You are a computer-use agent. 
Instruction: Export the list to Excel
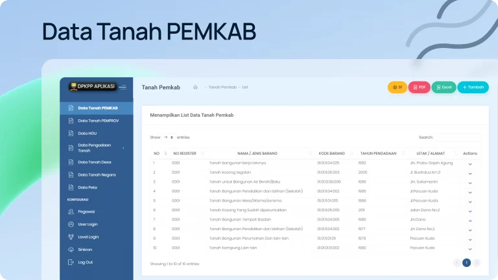click(444, 87)
